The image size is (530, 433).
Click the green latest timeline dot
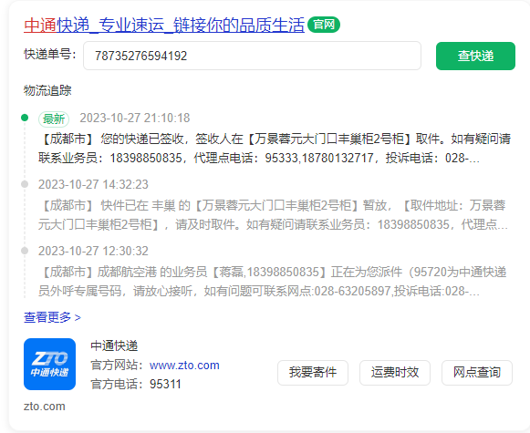(x=25, y=118)
